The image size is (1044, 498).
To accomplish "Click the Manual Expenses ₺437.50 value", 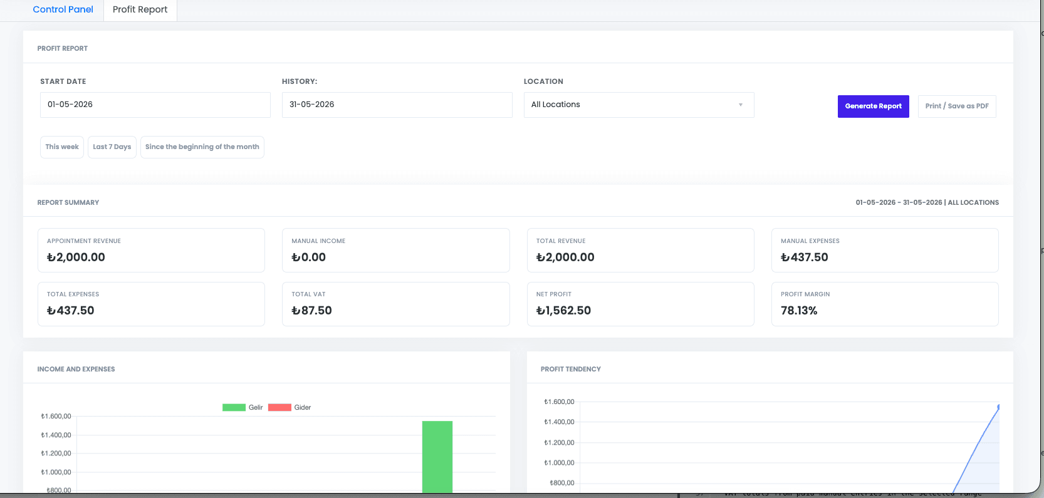I will pyautogui.click(x=805, y=257).
